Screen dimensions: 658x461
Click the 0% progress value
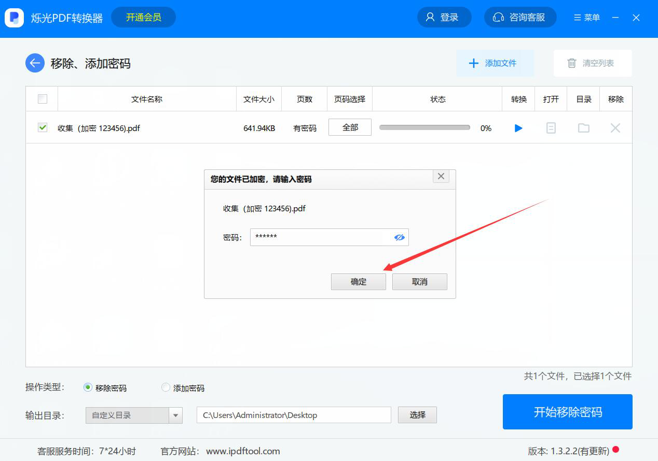[486, 128]
